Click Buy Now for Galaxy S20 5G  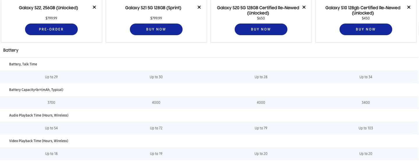[x=261, y=29]
